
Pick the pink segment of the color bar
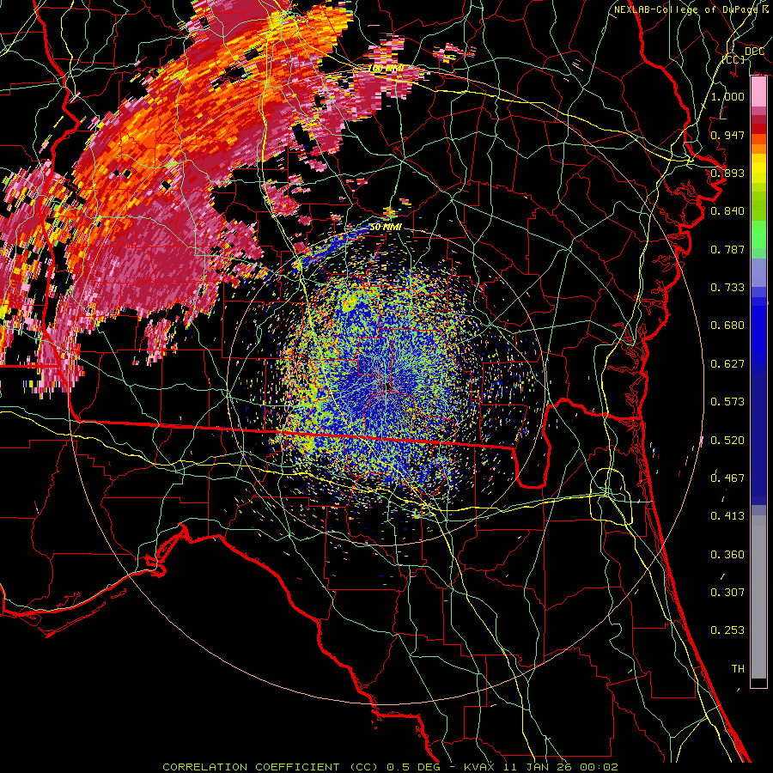(x=758, y=92)
